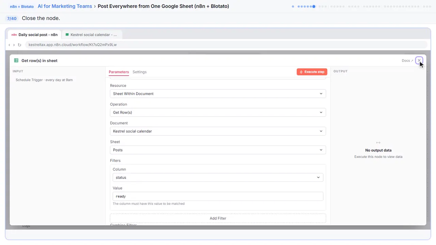Viewport: 436px width, 245px height.
Task: Reload the page with refresh icon
Action: click(19, 45)
